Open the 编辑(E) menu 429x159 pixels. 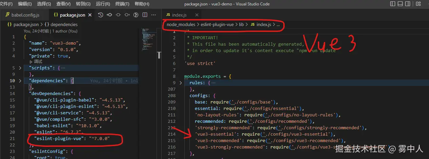pyautogui.click(x=25, y=4)
